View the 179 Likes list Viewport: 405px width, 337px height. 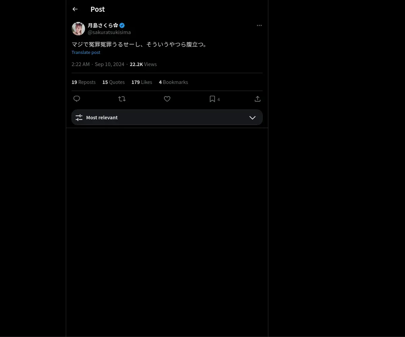pyautogui.click(x=142, y=82)
